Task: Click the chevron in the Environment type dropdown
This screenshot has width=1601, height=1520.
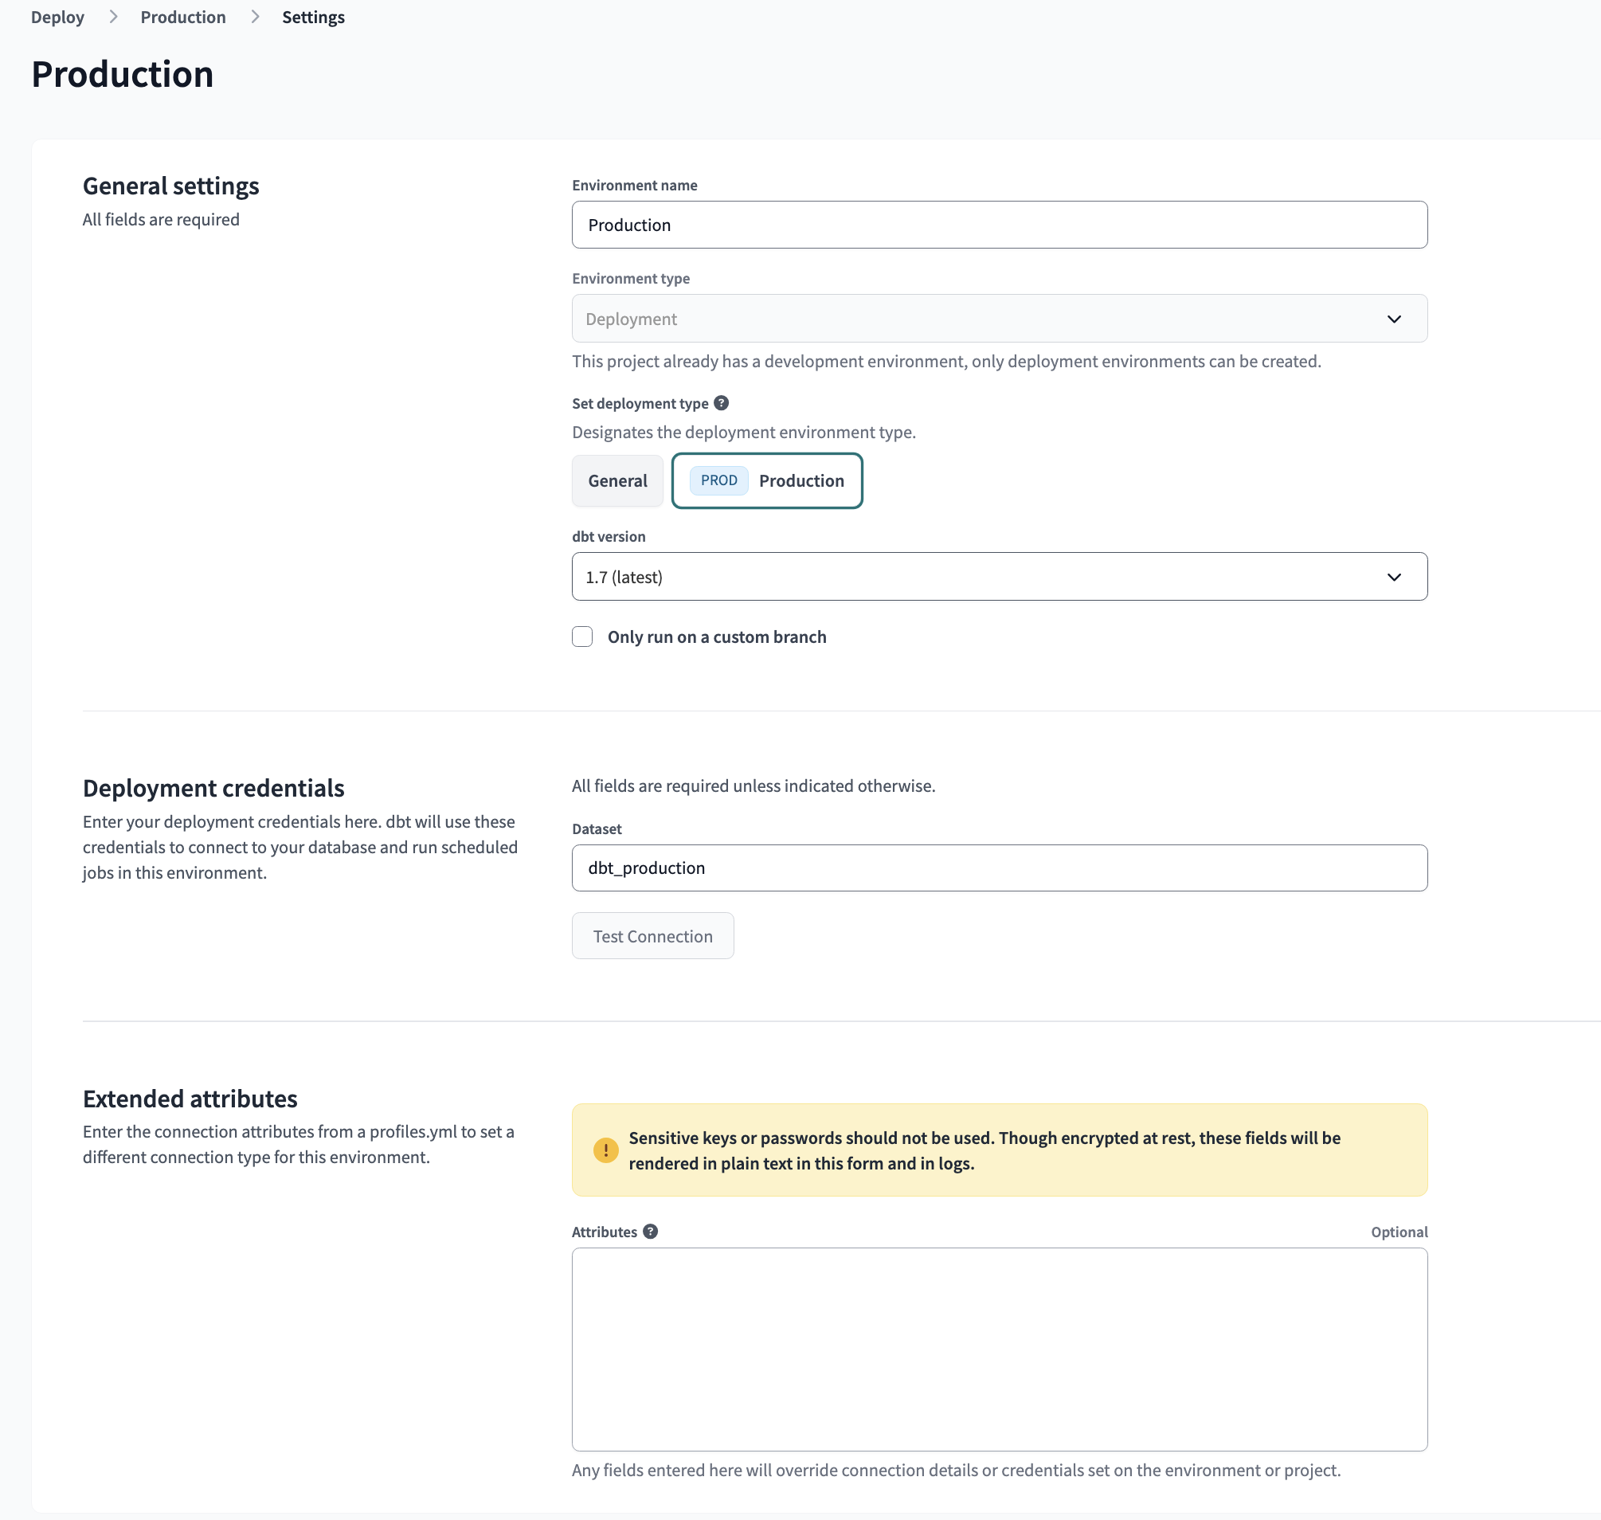Action: click(1394, 319)
